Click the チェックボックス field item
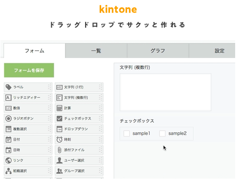 (79, 119)
